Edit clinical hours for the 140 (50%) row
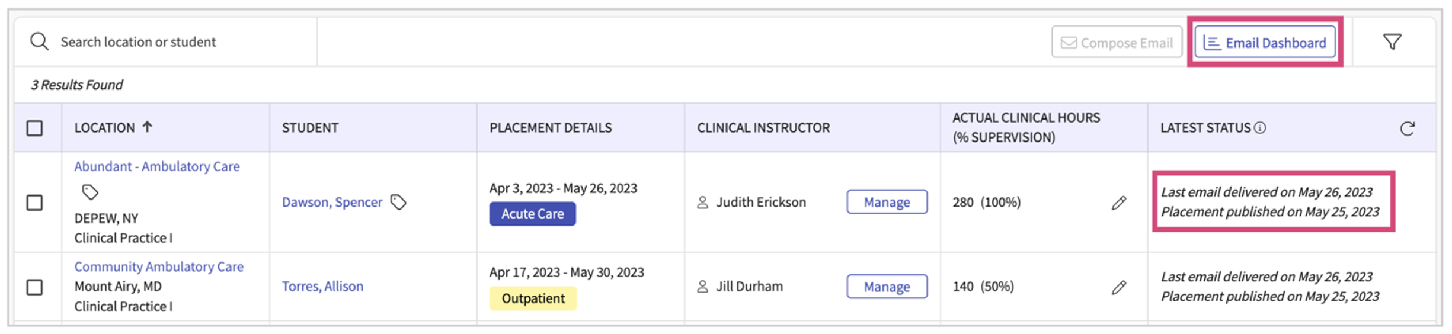Viewport: 1452px width, 334px height. 1119,287
